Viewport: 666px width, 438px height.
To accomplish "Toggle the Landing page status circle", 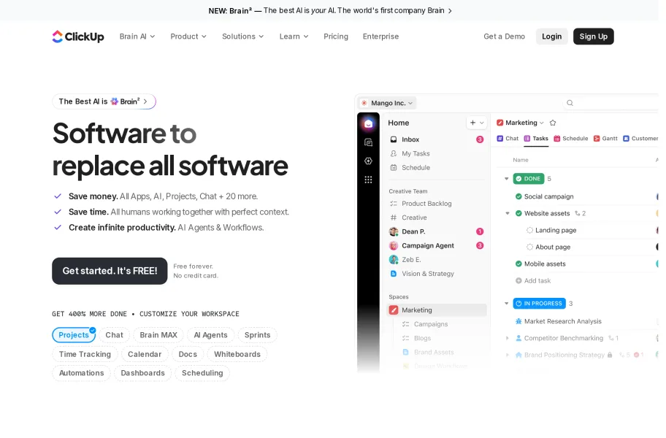I will click(529, 230).
